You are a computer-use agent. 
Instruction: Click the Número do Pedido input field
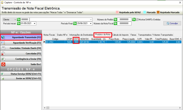click(124, 19)
